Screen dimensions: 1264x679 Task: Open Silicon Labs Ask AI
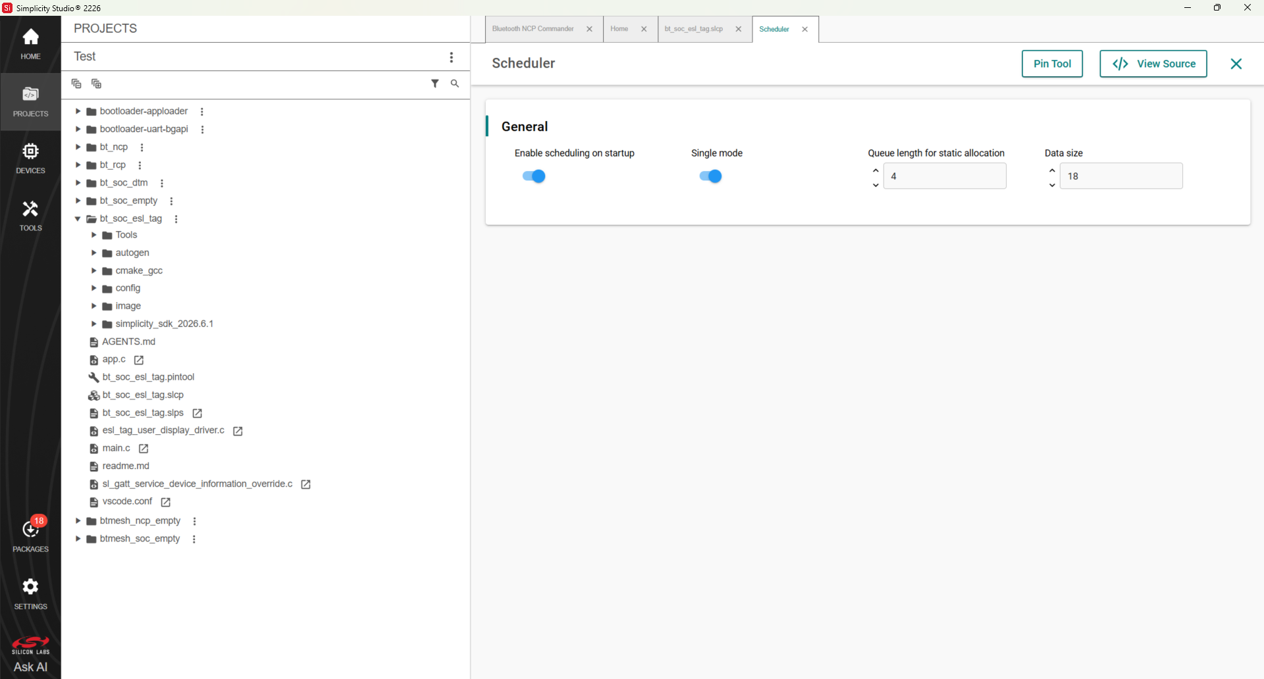[30, 655]
